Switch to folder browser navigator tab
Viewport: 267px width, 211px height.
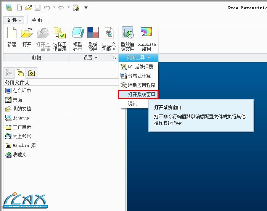tap(20, 73)
